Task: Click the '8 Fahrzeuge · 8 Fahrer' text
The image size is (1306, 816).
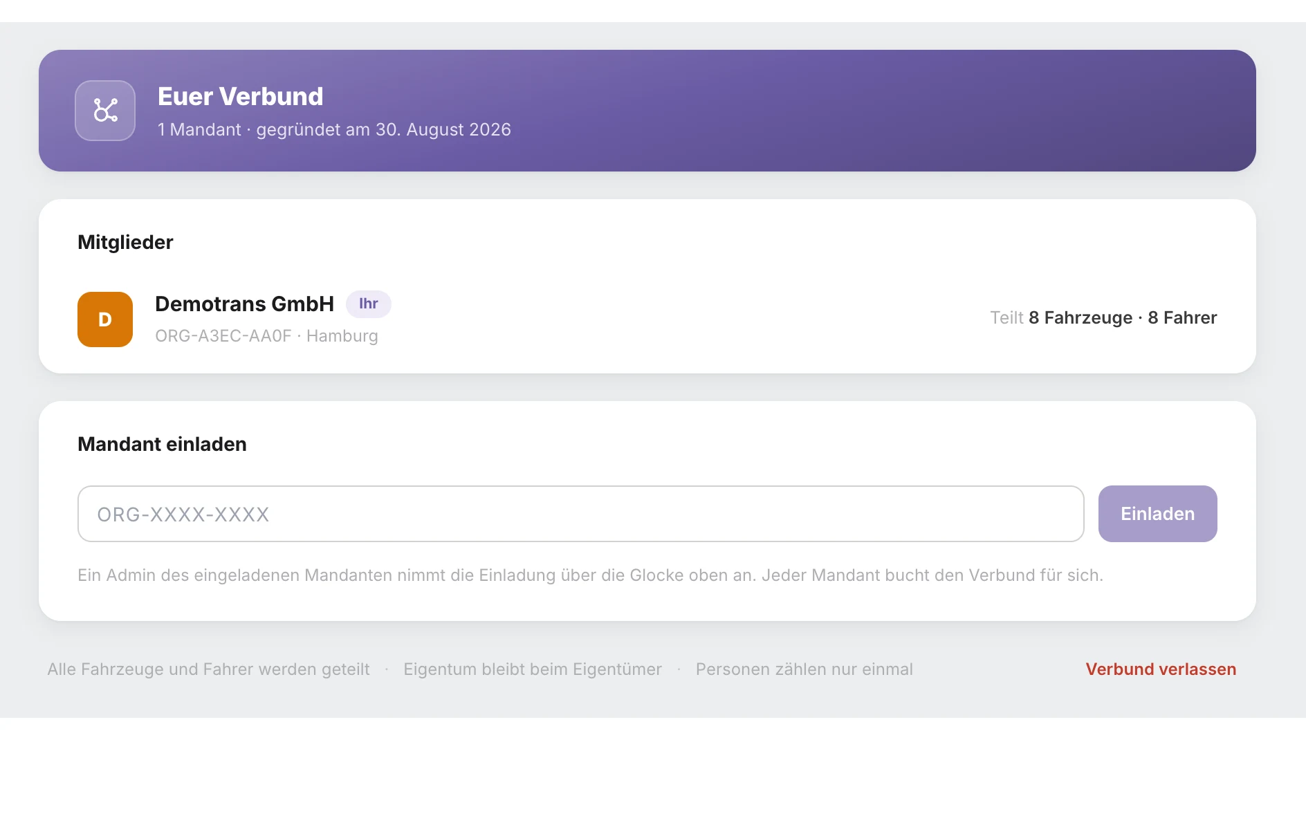Action: (x=1123, y=317)
